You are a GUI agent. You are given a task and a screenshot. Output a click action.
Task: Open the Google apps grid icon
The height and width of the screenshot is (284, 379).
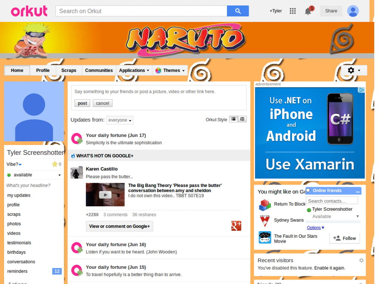292,11
